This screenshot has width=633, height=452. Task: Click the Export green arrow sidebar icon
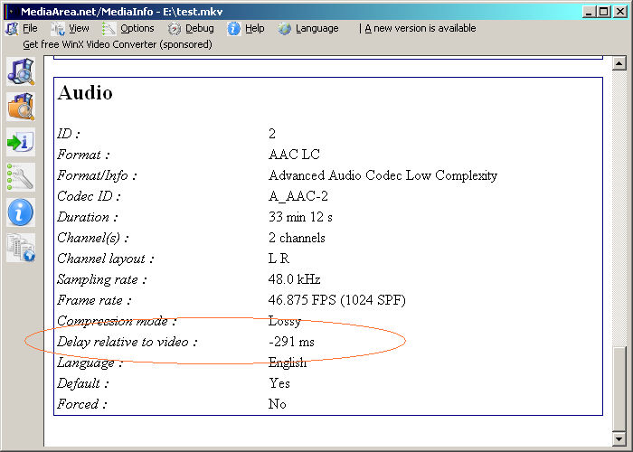21,142
